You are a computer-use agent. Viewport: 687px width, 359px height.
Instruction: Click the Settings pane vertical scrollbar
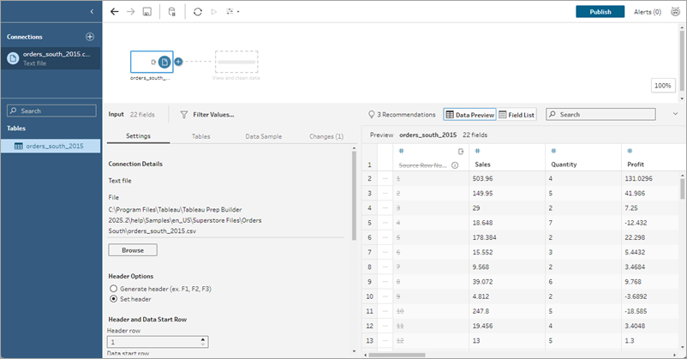point(354,196)
